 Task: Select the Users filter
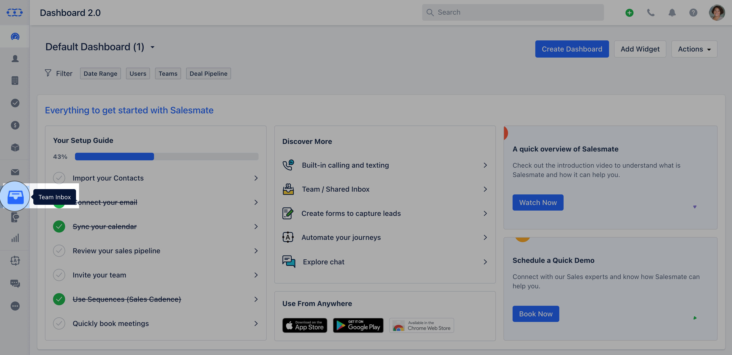138,73
